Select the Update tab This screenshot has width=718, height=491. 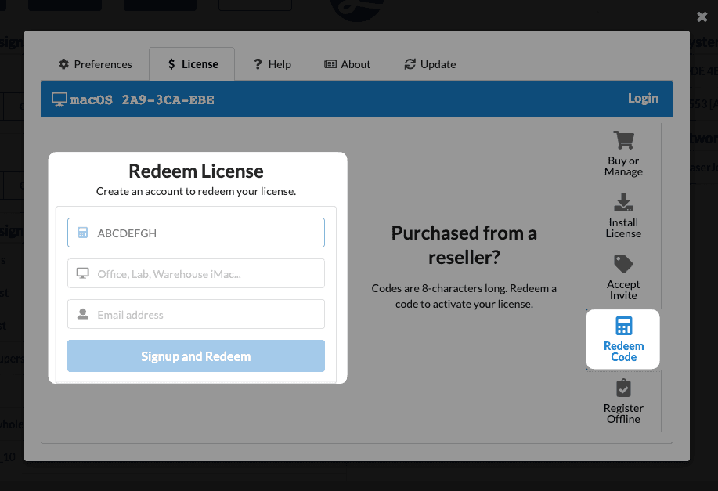click(429, 64)
